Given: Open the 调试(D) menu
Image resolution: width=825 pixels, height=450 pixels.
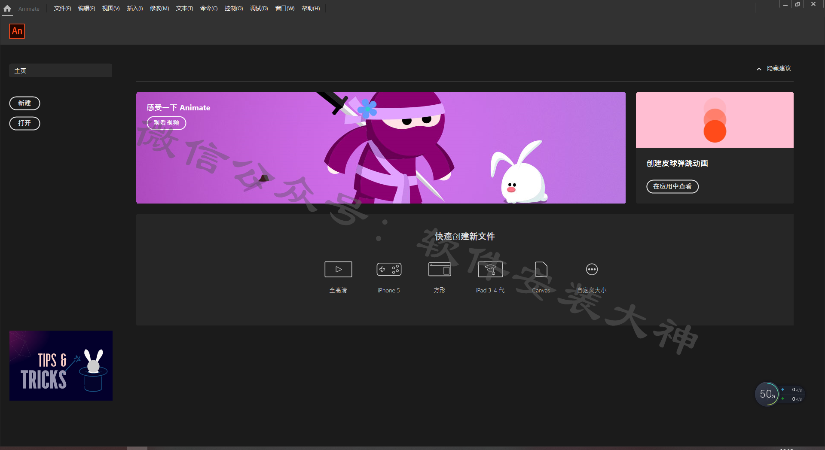Looking at the screenshot, I should point(259,8).
